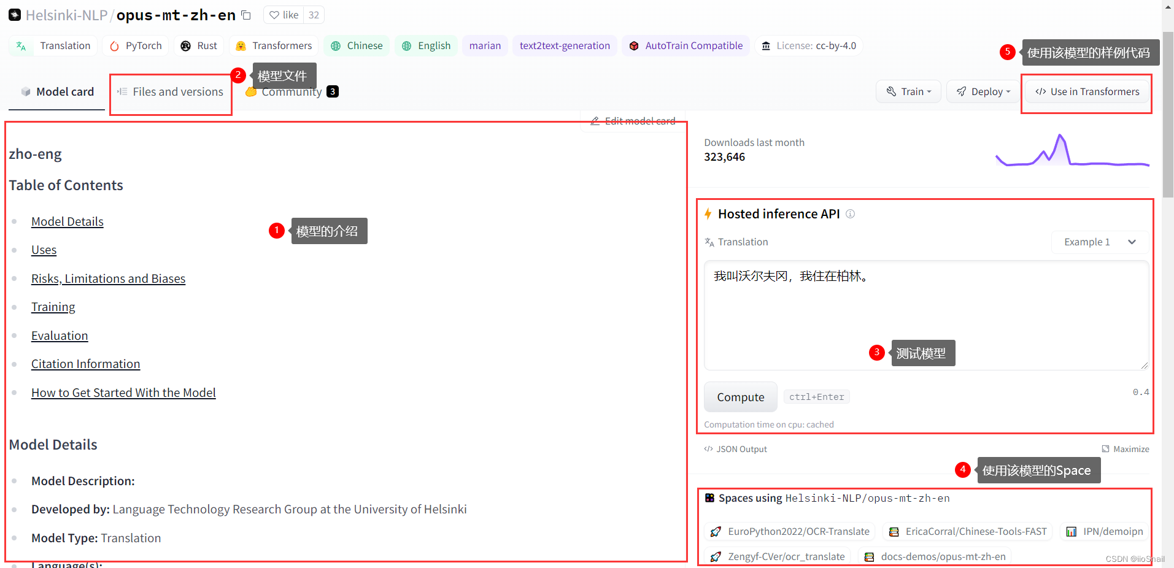1174x568 pixels.
Task: Click the JSON Output toggle
Action: (736, 449)
